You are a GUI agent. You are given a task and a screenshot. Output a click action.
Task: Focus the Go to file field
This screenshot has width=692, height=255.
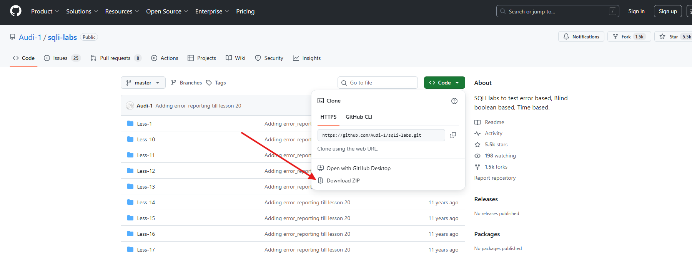[378, 83]
